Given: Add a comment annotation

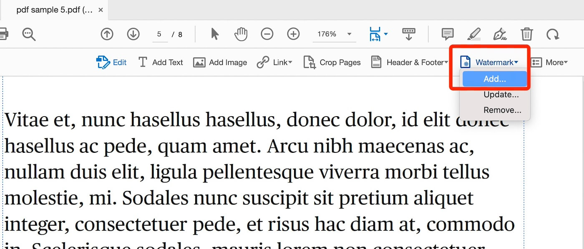Looking at the screenshot, I should click(x=447, y=34).
